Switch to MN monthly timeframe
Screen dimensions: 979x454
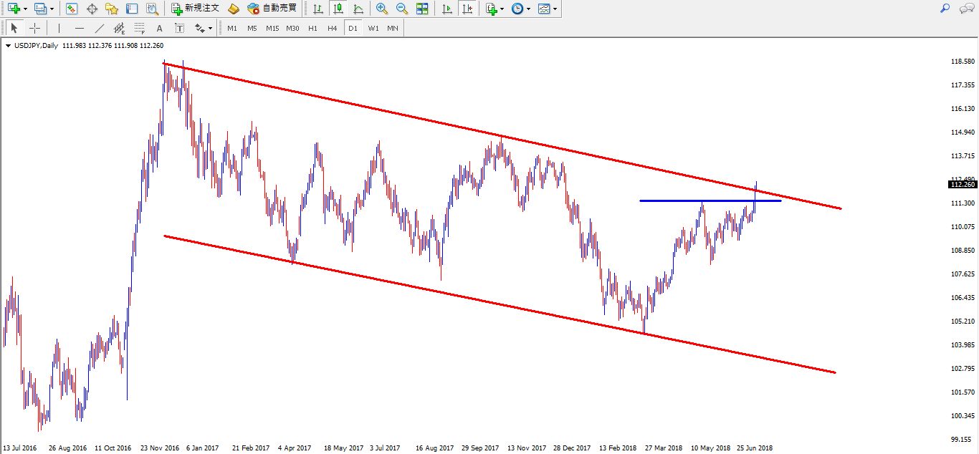click(x=393, y=28)
